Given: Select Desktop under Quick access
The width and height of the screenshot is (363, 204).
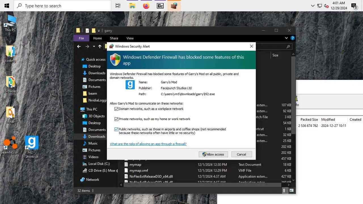Looking at the screenshot, I should click(94, 66).
